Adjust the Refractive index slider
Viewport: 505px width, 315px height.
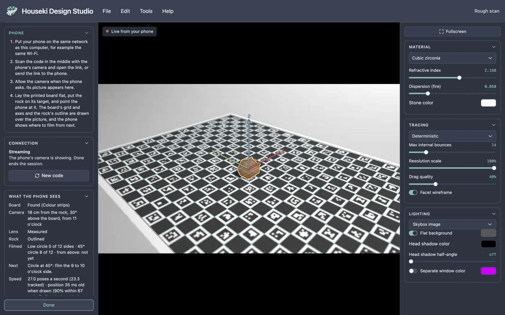[452, 78]
